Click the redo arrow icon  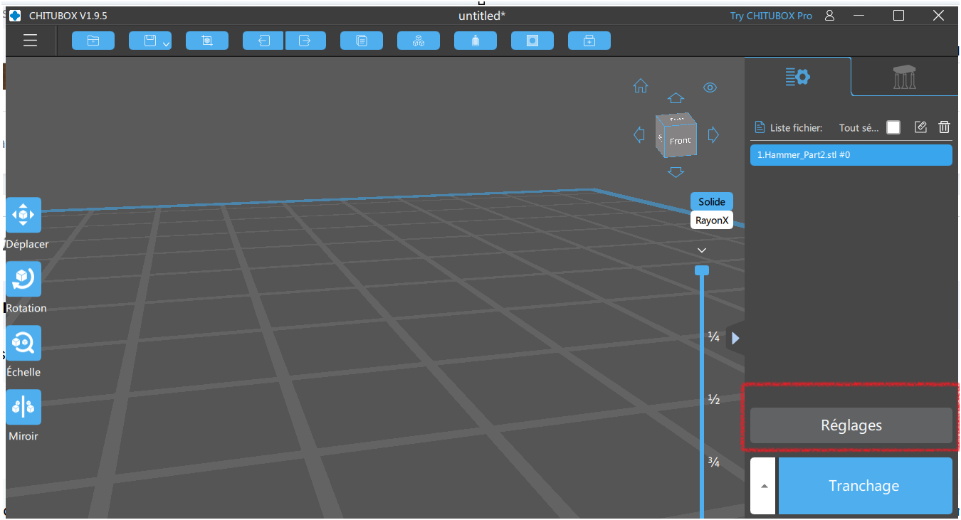coord(305,41)
